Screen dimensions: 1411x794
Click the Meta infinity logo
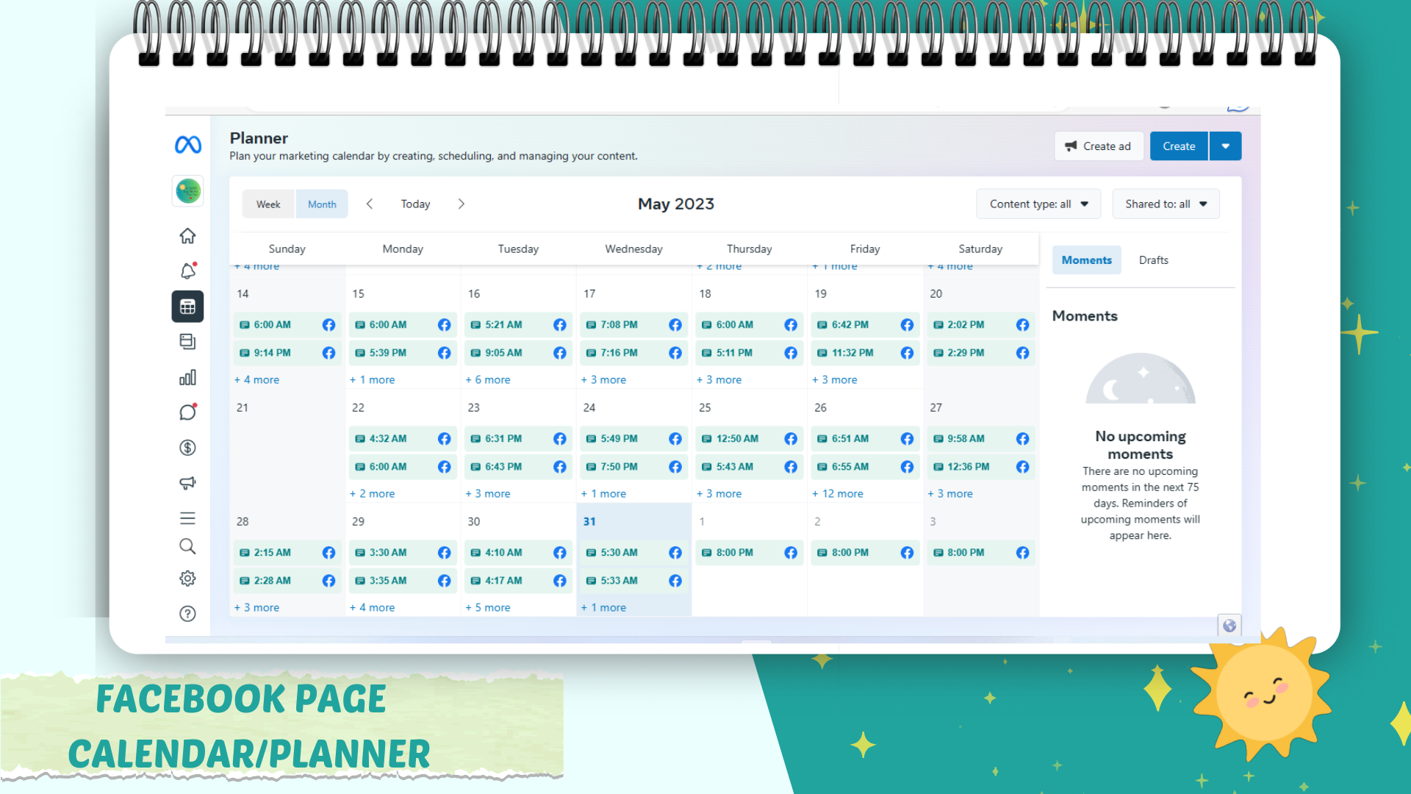[187, 145]
